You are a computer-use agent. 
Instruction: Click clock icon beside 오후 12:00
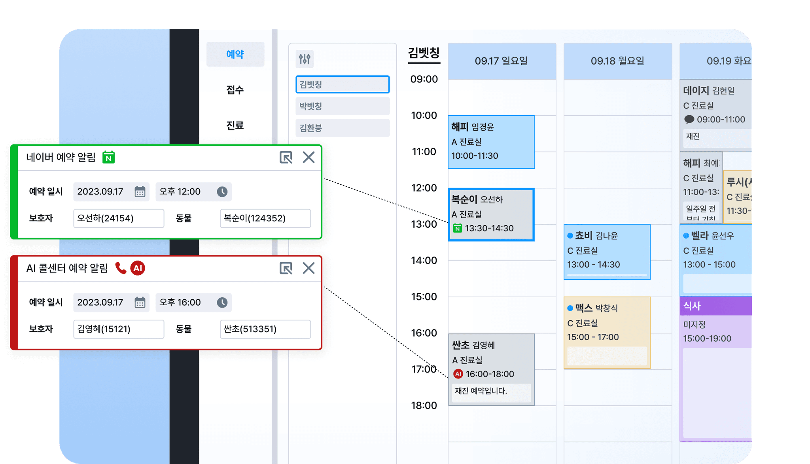222,192
